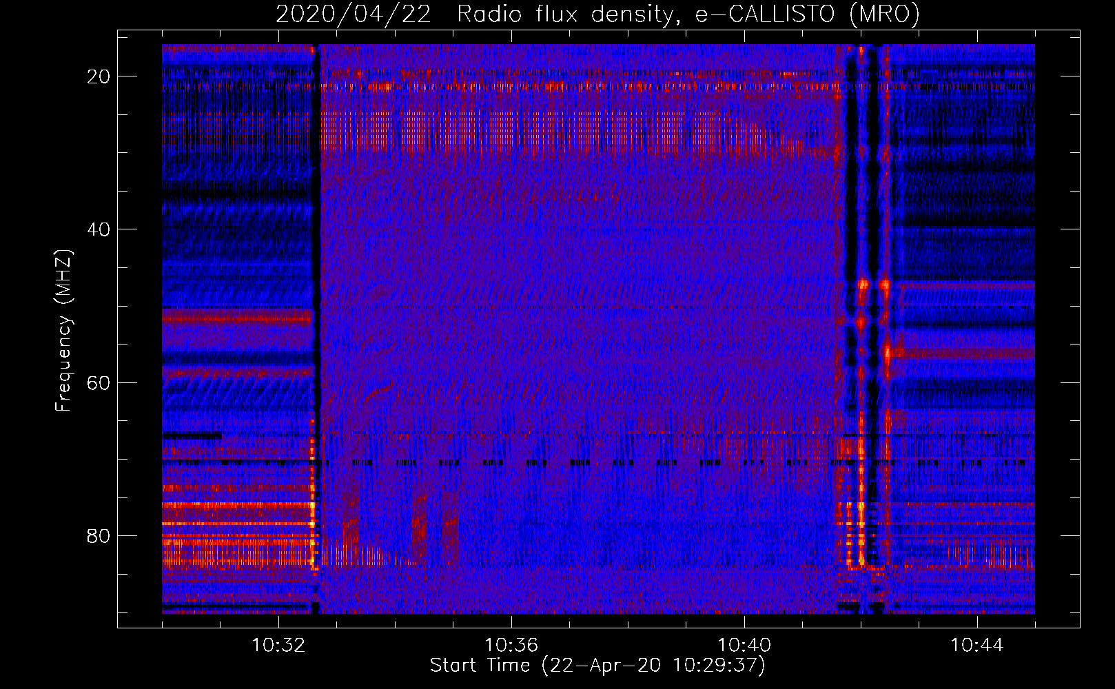The height and width of the screenshot is (689, 1115).
Task: Click the radio spectrogram plot area
Action: pos(598,329)
